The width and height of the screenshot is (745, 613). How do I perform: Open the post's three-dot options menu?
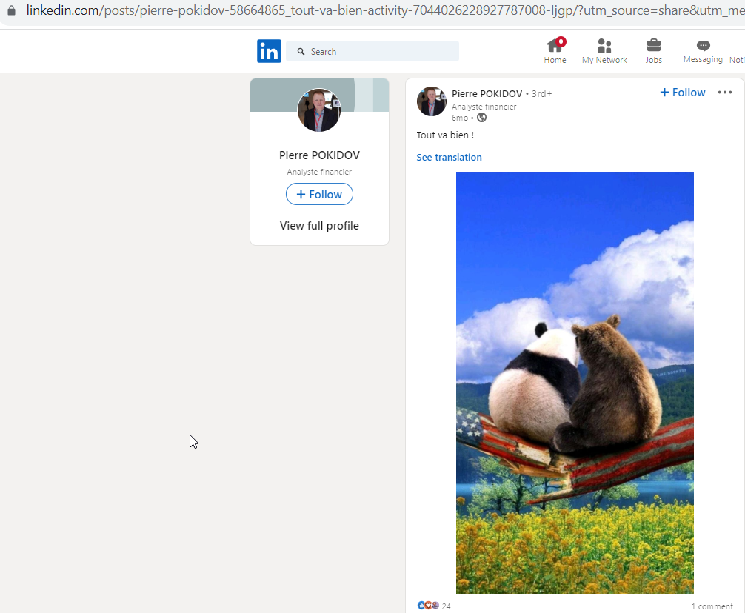(724, 92)
